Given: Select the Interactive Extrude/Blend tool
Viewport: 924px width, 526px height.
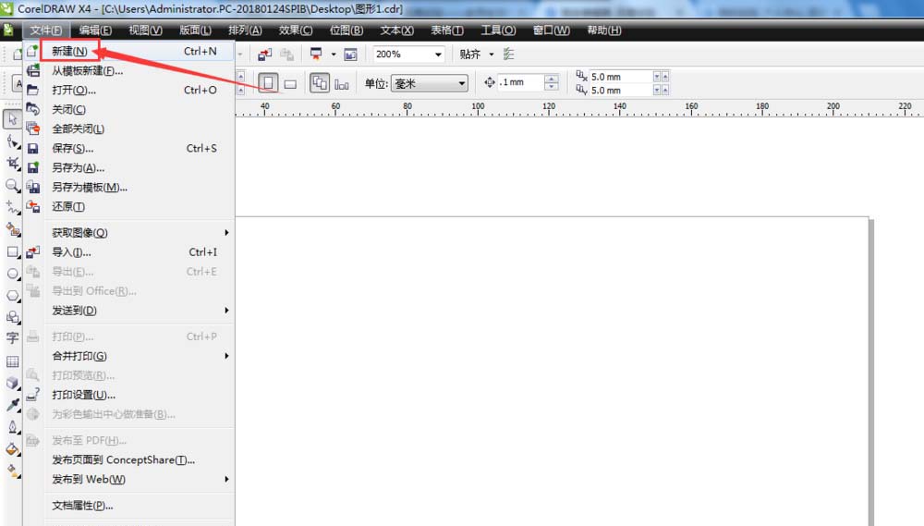Looking at the screenshot, I should pos(12,383).
